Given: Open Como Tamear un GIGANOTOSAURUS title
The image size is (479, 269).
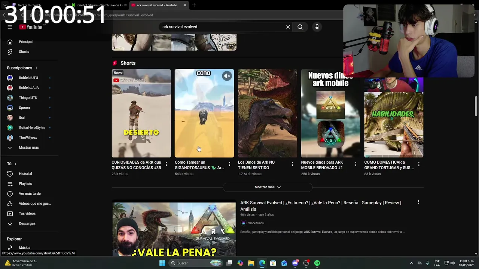Looking at the screenshot, I should [199, 165].
